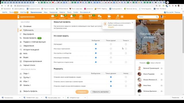Click the page vertical scrollbar
The image size is (184, 103).
(183, 34)
